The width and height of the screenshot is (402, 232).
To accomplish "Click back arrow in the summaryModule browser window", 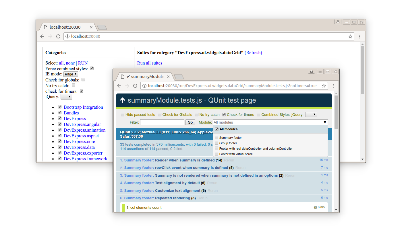I will tap(119, 86).
